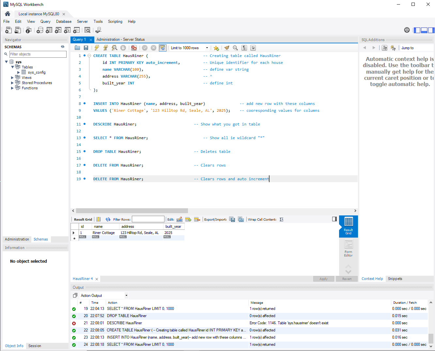Screen dimensions: 435x351
Task: Reconnect to DBMS icon
Action: (x=98, y=30)
